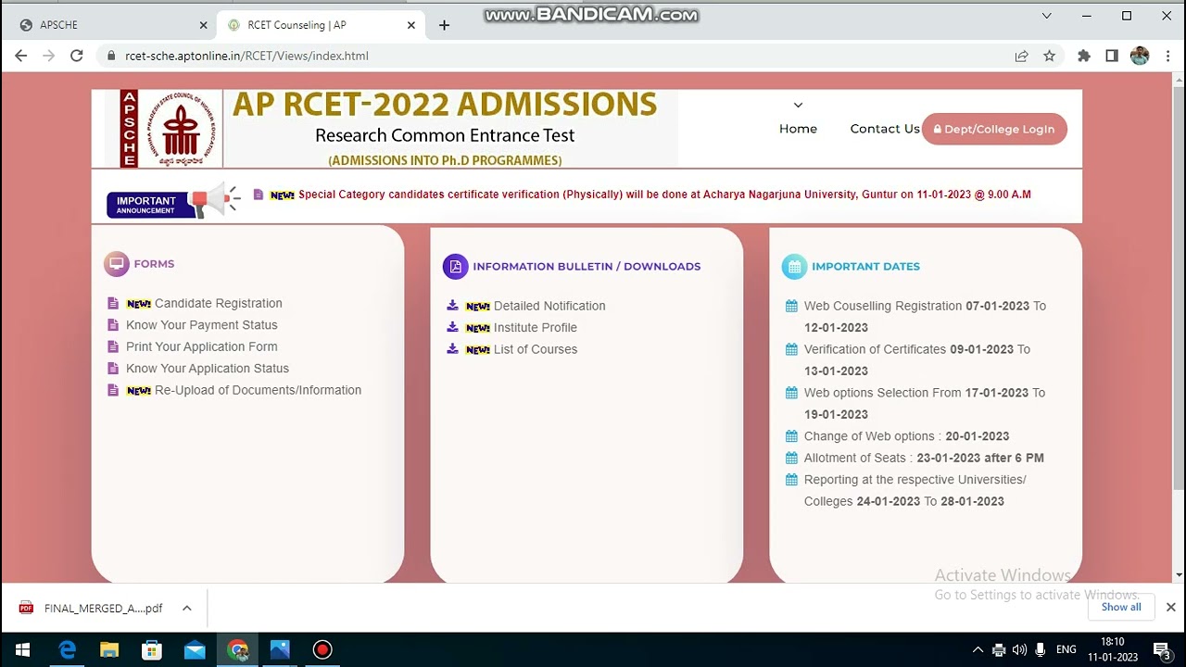
Task: Click calendar icon beside Allotment of Seats
Action: click(x=791, y=458)
